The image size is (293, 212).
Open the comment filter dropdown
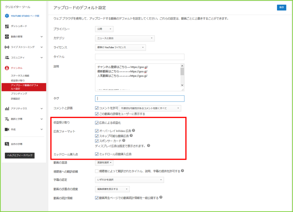tap(150, 108)
